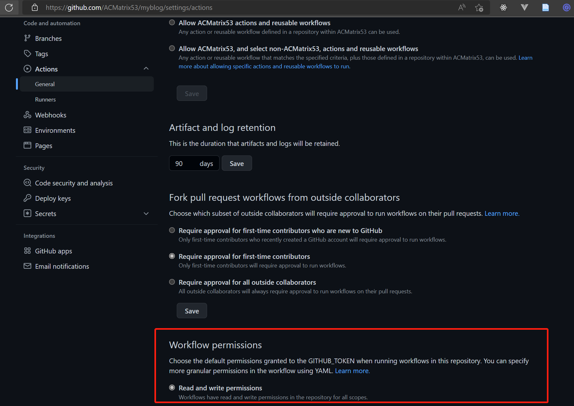Image resolution: width=574 pixels, height=406 pixels.
Task: Click the GitHub apps grid icon
Action: pos(27,251)
